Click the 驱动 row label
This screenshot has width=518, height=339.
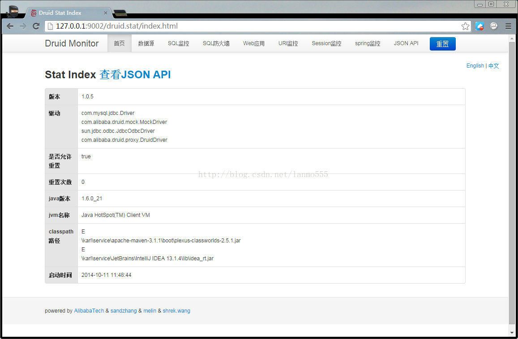55,113
